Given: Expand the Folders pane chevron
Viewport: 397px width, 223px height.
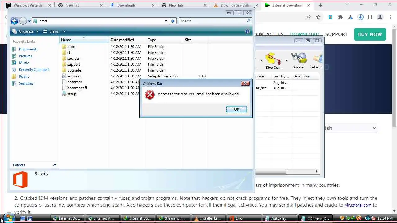Looking at the screenshot, I should 55,165.
